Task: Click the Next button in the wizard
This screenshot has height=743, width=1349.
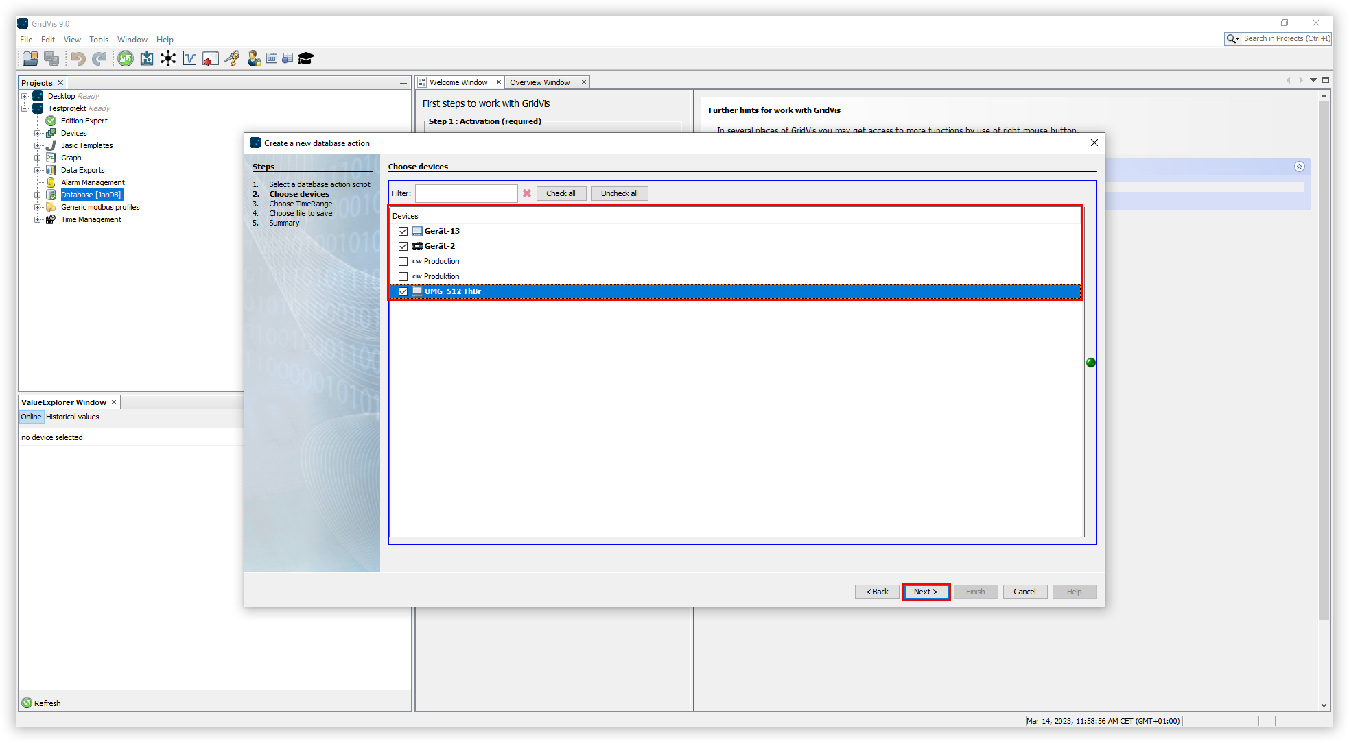Action: [926, 592]
